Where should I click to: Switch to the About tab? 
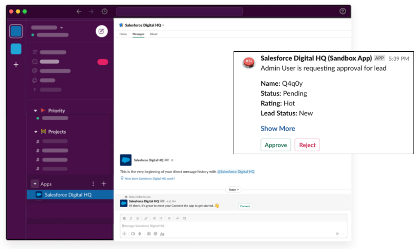click(x=154, y=34)
